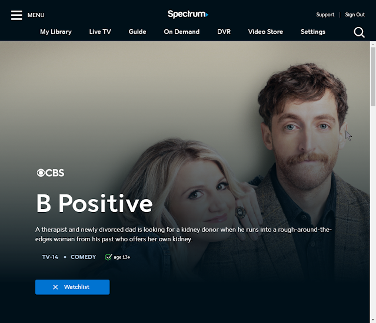Open the My Library tab
The width and height of the screenshot is (376, 323).
56,32
